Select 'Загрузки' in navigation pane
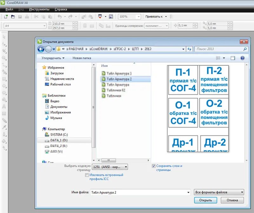 [57, 73]
